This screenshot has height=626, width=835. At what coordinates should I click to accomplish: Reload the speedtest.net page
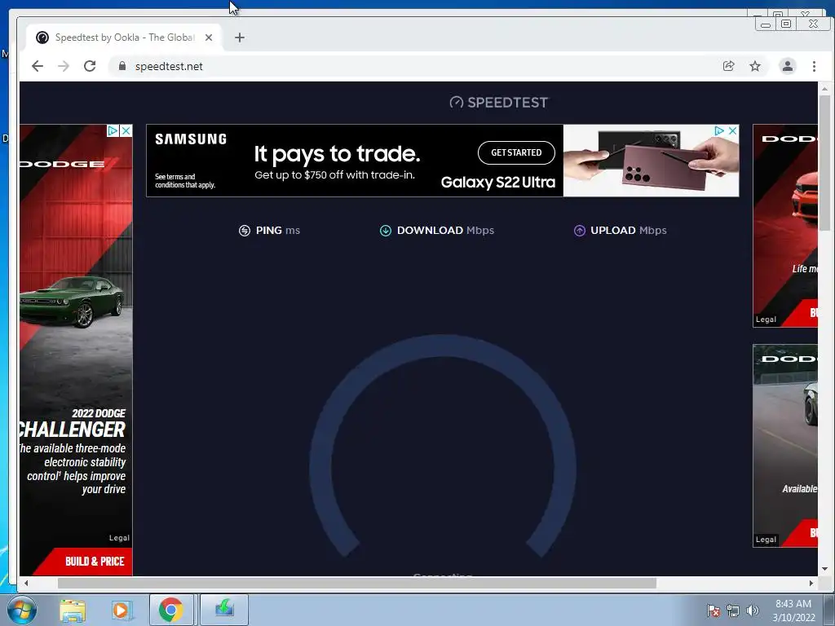point(90,66)
